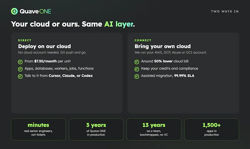
Task: Click the "13 years" stat card
Action: point(154,129)
